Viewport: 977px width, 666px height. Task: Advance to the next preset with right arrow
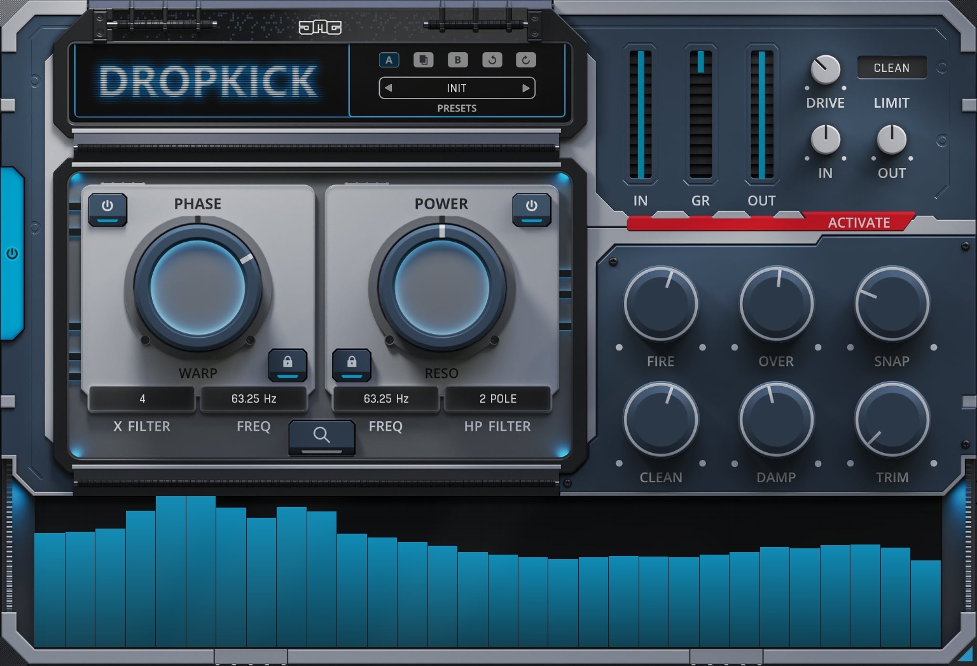(525, 88)
